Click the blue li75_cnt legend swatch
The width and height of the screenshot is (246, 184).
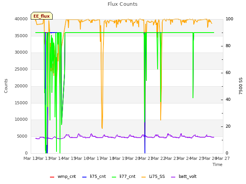click(x=84, y=177)
